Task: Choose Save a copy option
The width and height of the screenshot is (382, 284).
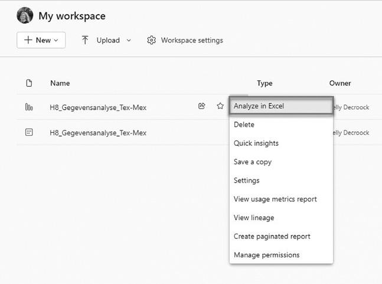Action: (252, 162)
